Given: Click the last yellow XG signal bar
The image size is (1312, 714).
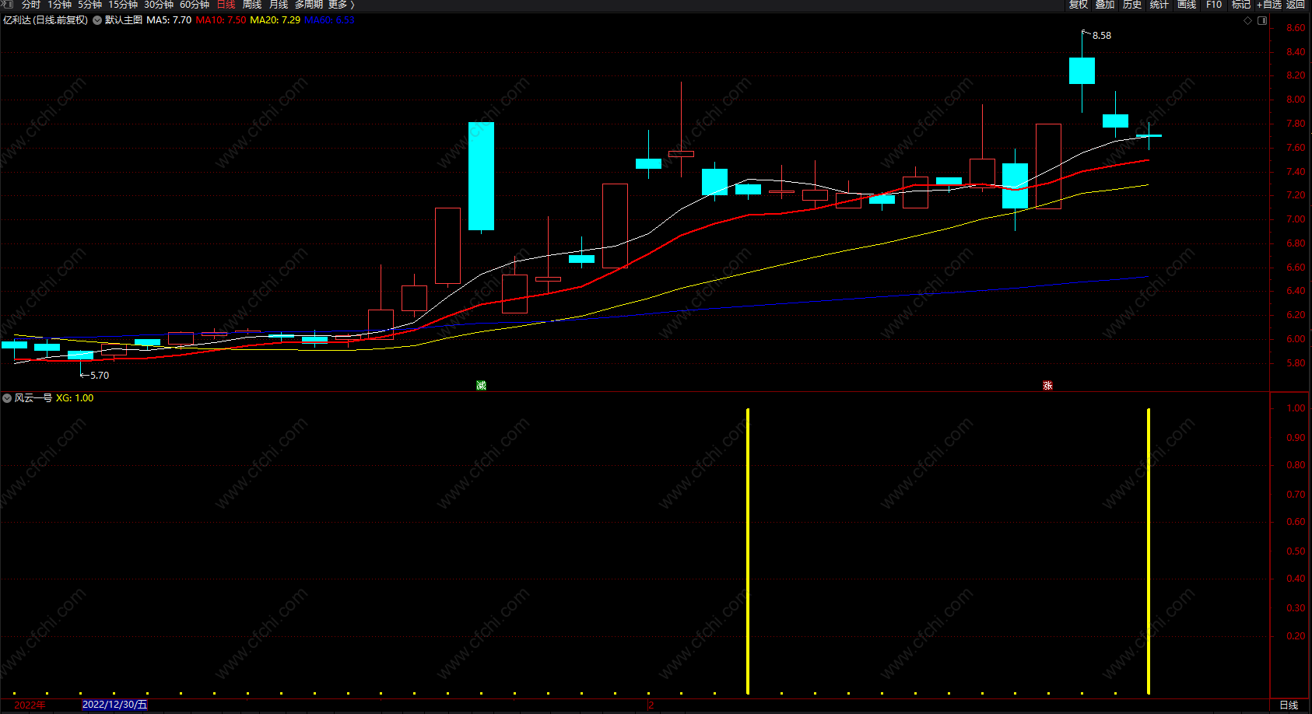Looking at the screenshot, I should 1149,551.
